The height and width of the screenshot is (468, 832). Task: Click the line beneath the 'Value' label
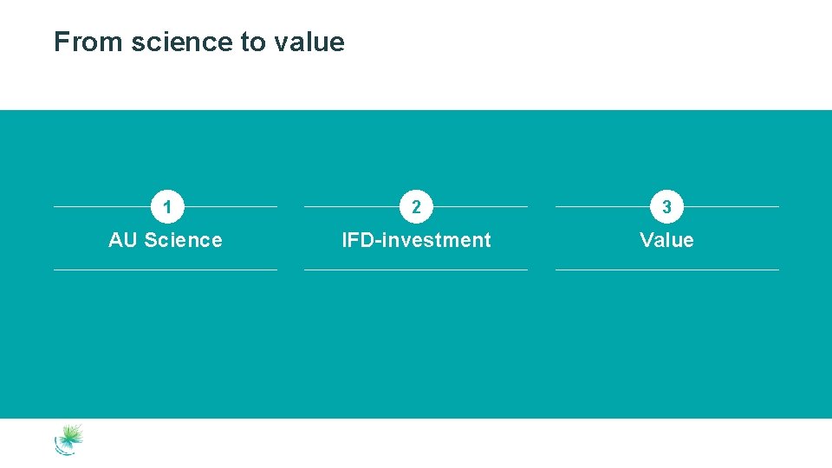[x=666, y=270]
